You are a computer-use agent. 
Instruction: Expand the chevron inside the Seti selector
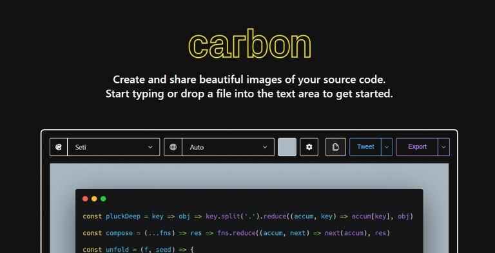point(150,147)
